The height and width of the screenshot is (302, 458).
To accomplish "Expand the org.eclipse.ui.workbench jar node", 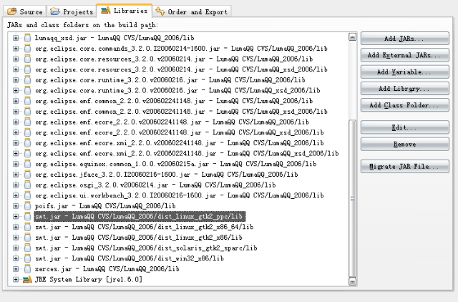I will [16, 195].
